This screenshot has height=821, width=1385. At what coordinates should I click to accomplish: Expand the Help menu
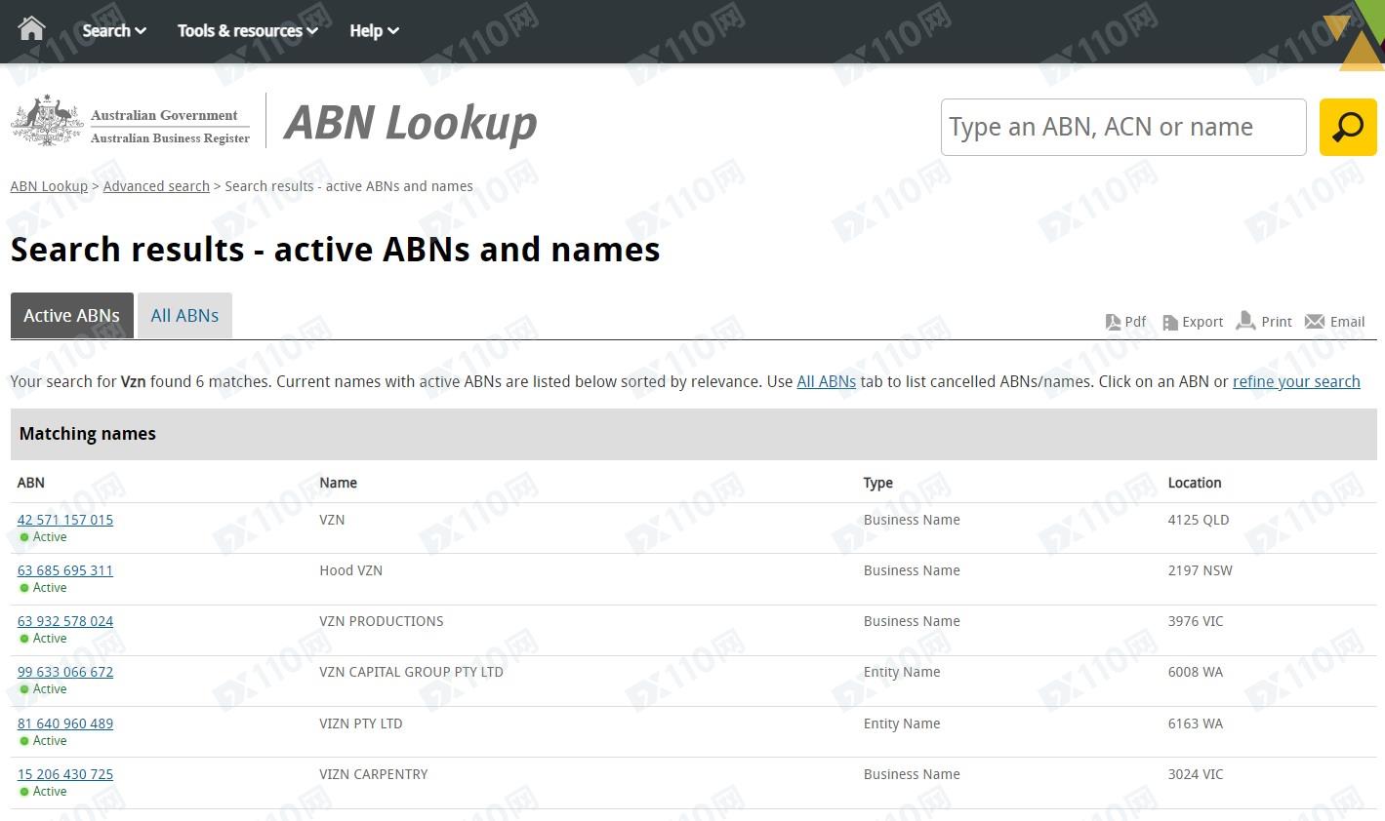click(x=374, y=30)
